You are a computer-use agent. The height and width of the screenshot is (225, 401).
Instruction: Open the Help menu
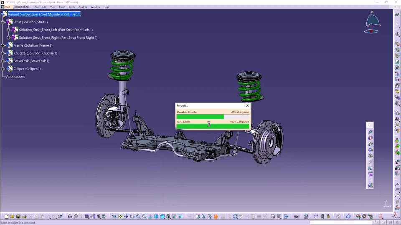click(106, 7)
